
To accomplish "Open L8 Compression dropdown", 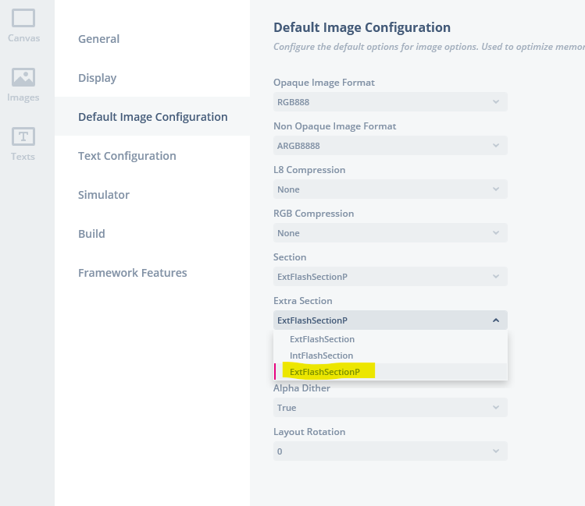I will coord(390,189).
